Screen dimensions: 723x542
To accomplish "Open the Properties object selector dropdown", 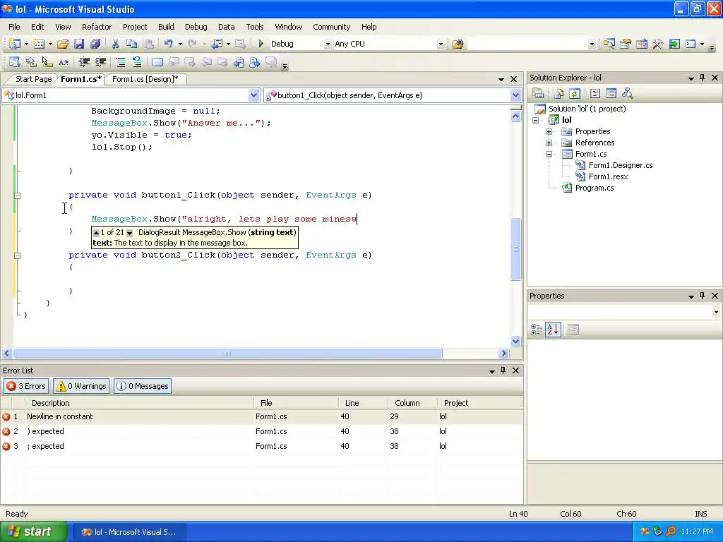I will coord(716,312).
